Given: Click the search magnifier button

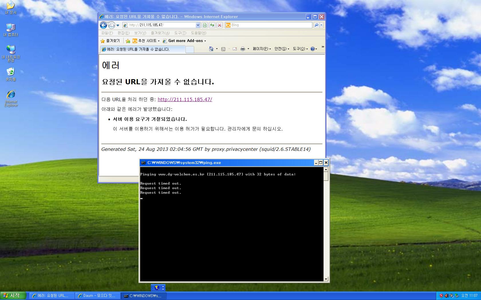Looking at the screenshot, I should [316, 25].
